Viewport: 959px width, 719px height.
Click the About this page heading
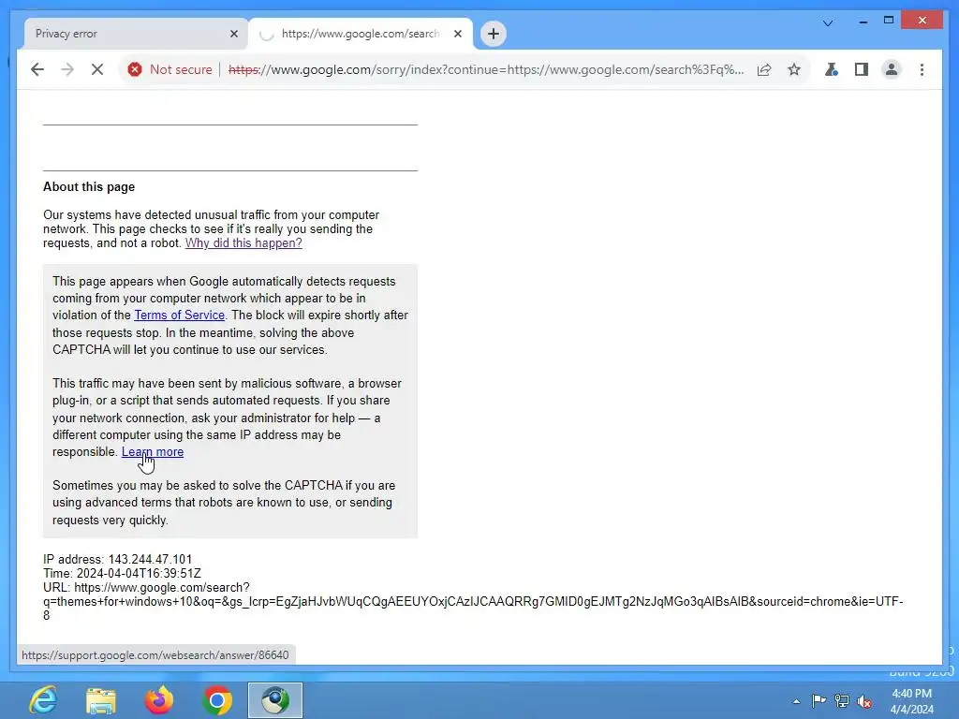[89, 187]
